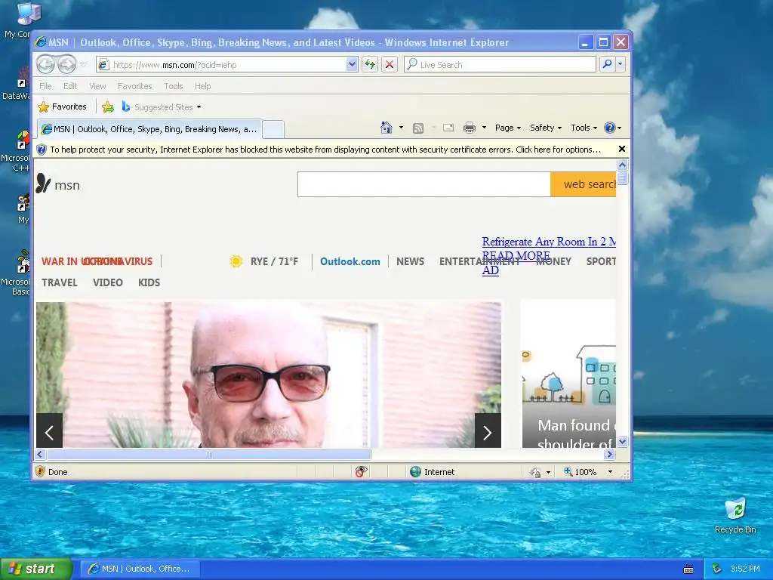
Task: Expand the zoom level dropdown arrow
Action: coord(610,472)
